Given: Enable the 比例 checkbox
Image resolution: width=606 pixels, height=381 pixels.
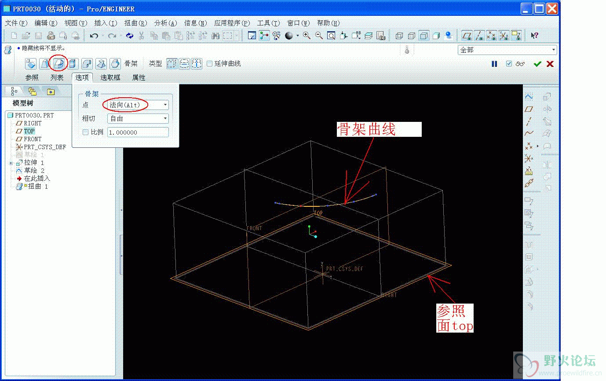Looking at the screenshot, I should pyautogui.click(x=86, y=132).
